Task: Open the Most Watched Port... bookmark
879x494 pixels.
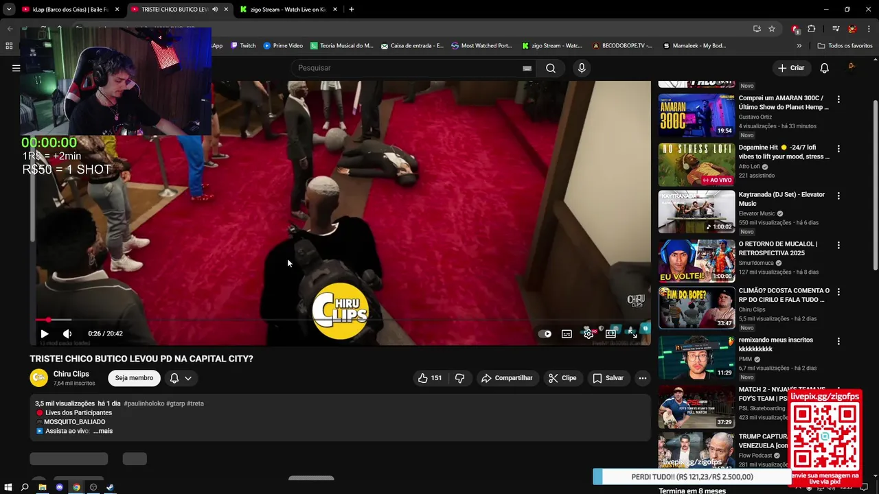Action: [482, 46]
